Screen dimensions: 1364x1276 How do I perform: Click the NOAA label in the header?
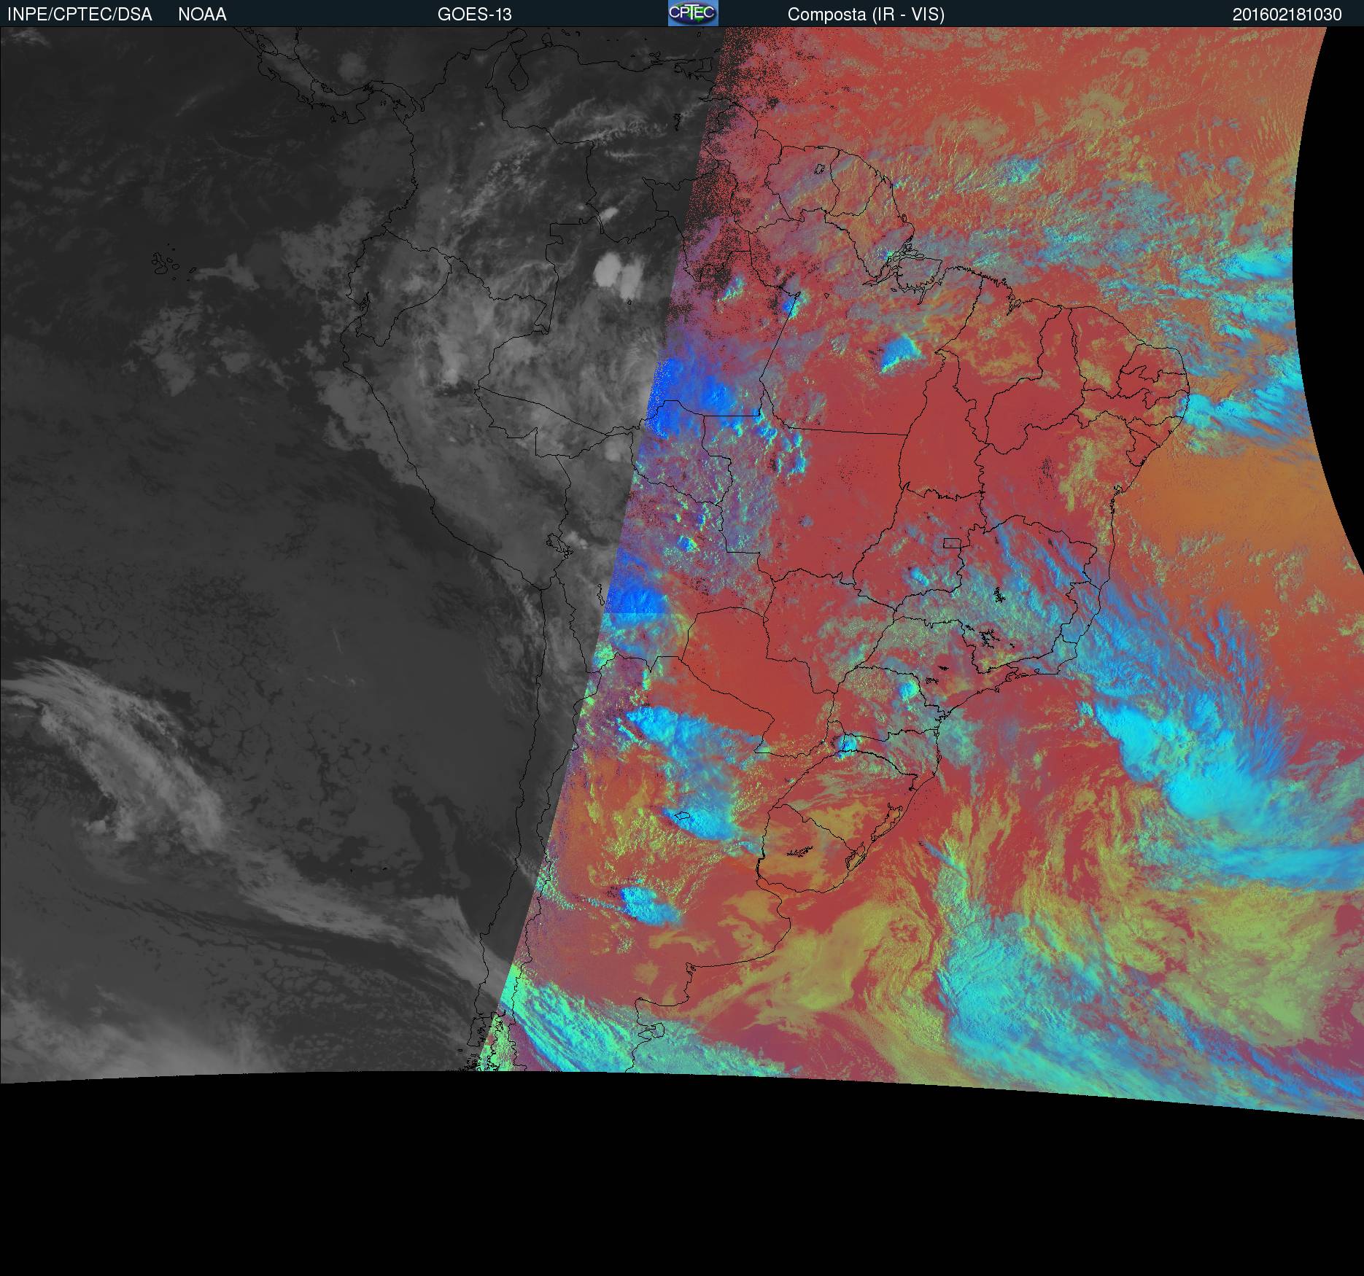point(202,15)
